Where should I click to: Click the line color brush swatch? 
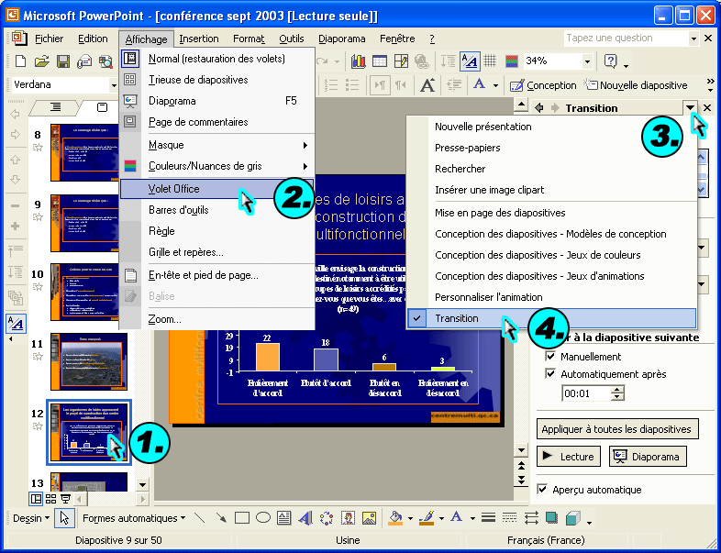click(x=427, y=518)
